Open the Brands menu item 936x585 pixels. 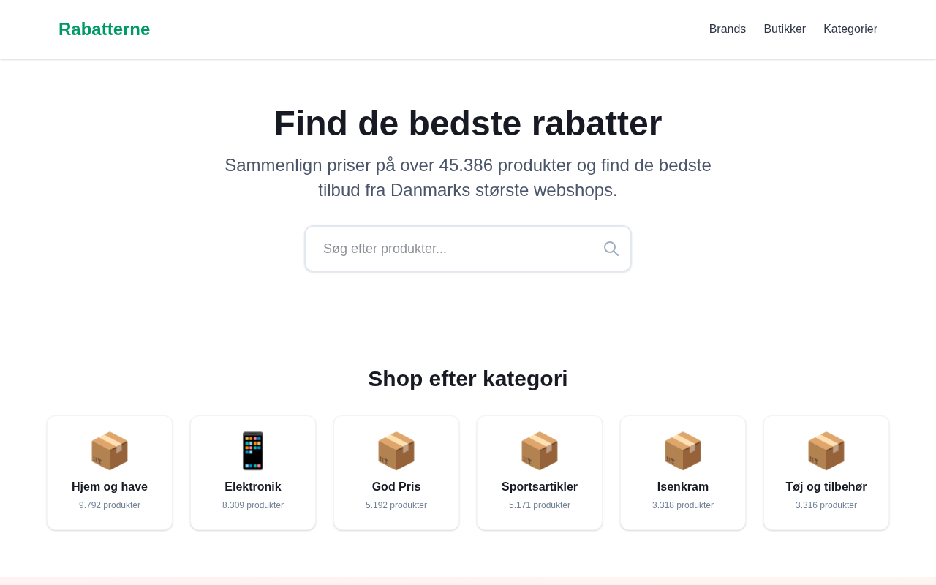point(728,29)
